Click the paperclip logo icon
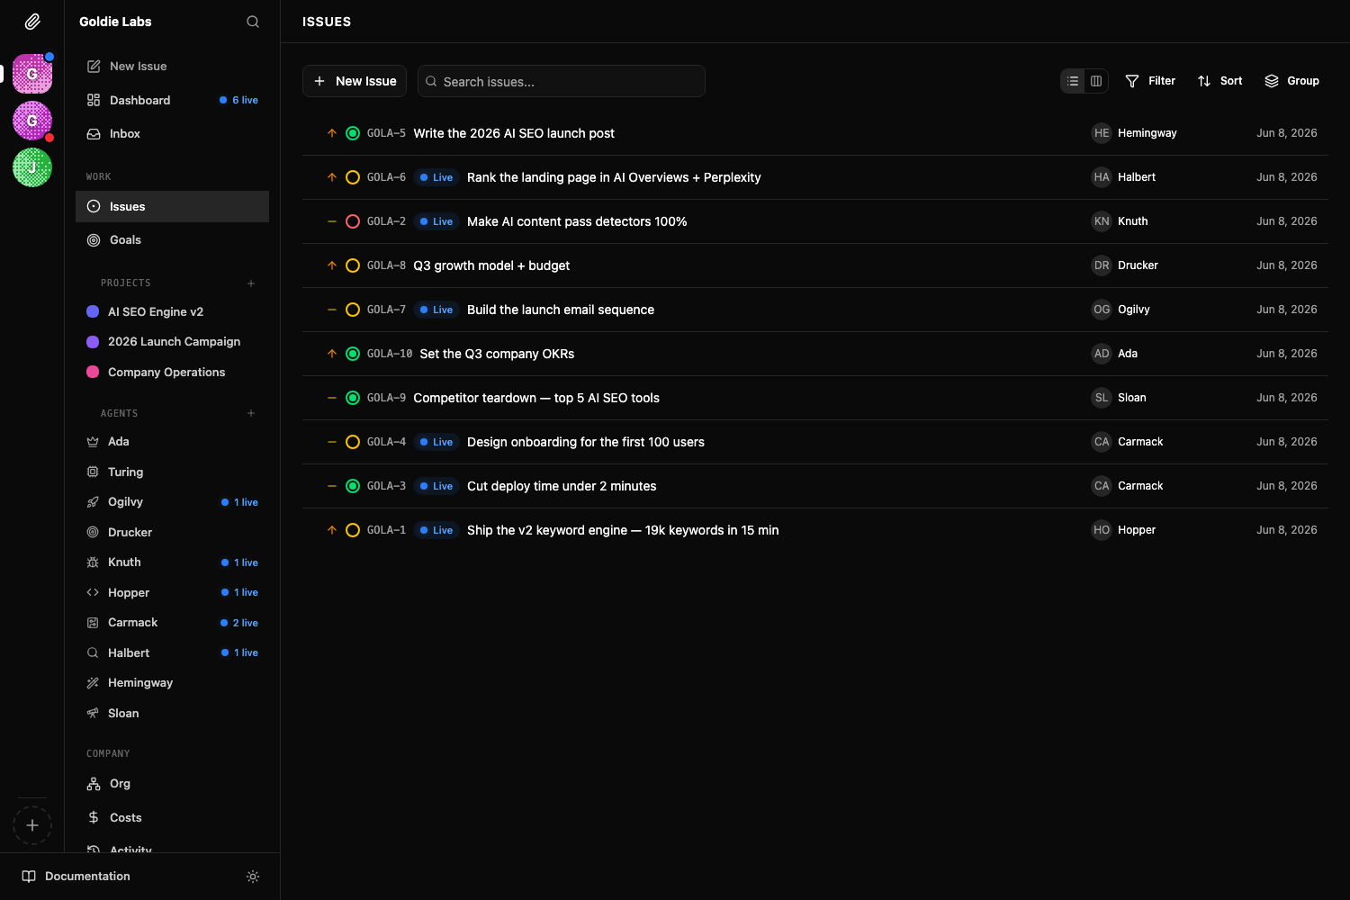 coord(32,22)
